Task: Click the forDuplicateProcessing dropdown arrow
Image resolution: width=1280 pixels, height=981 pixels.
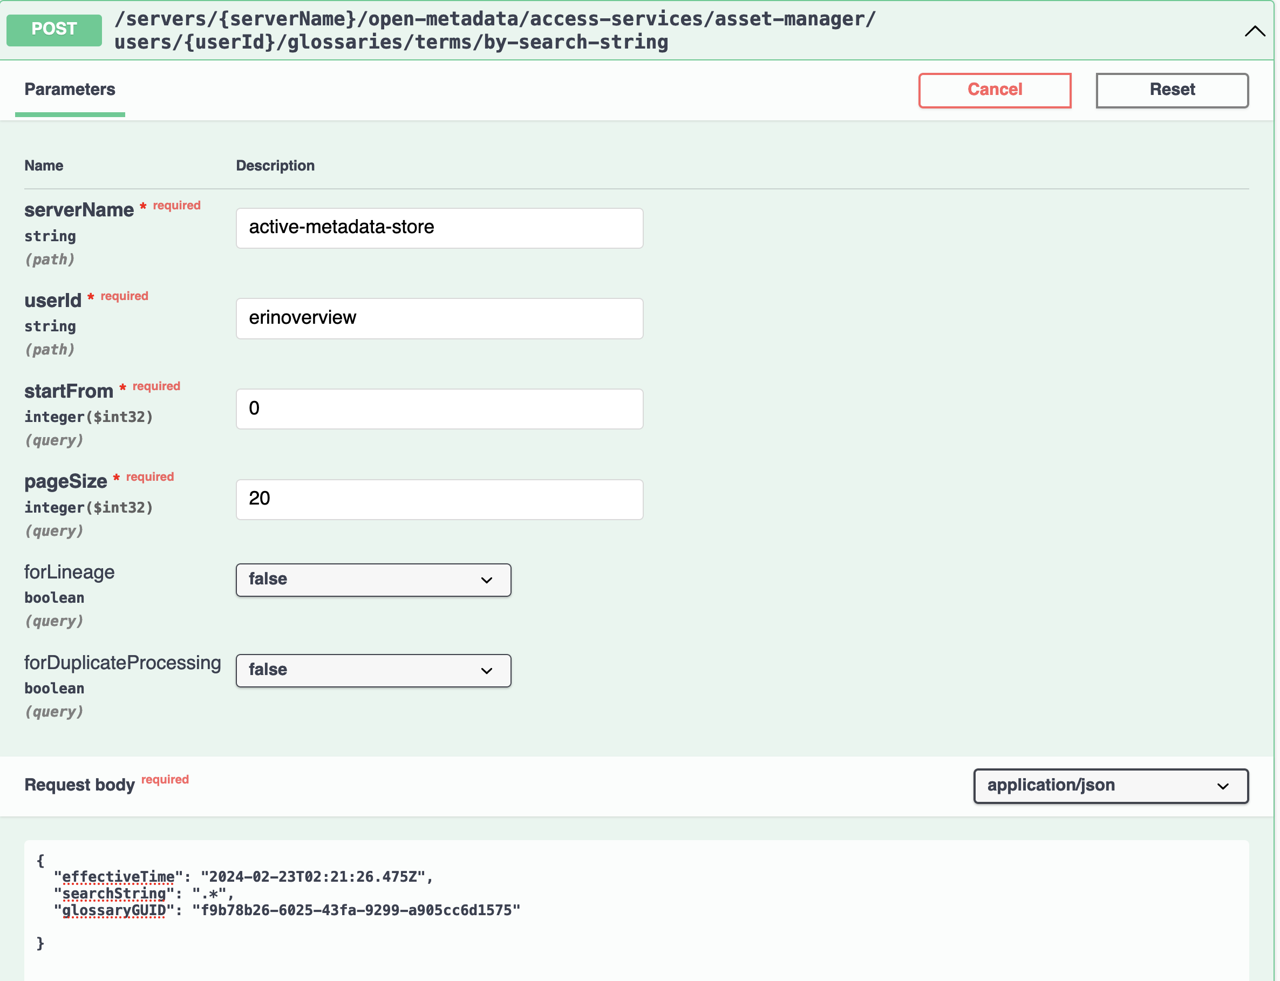Action: 486,671
